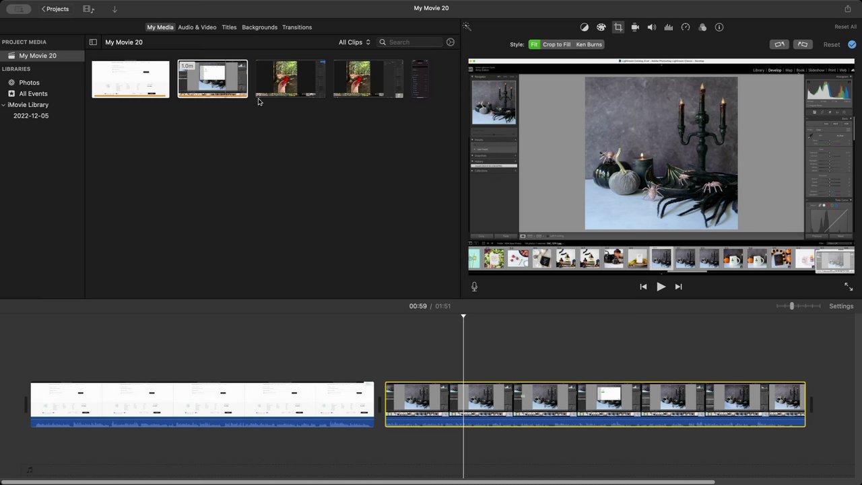Click the voiceover microphone icon

[474, 287]
